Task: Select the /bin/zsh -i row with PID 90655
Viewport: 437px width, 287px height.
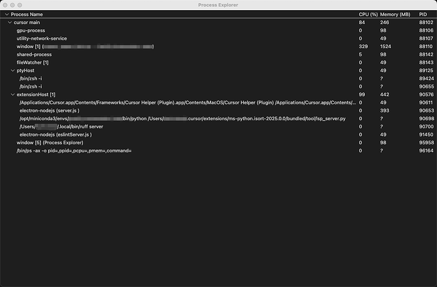Action: (218, 87)
